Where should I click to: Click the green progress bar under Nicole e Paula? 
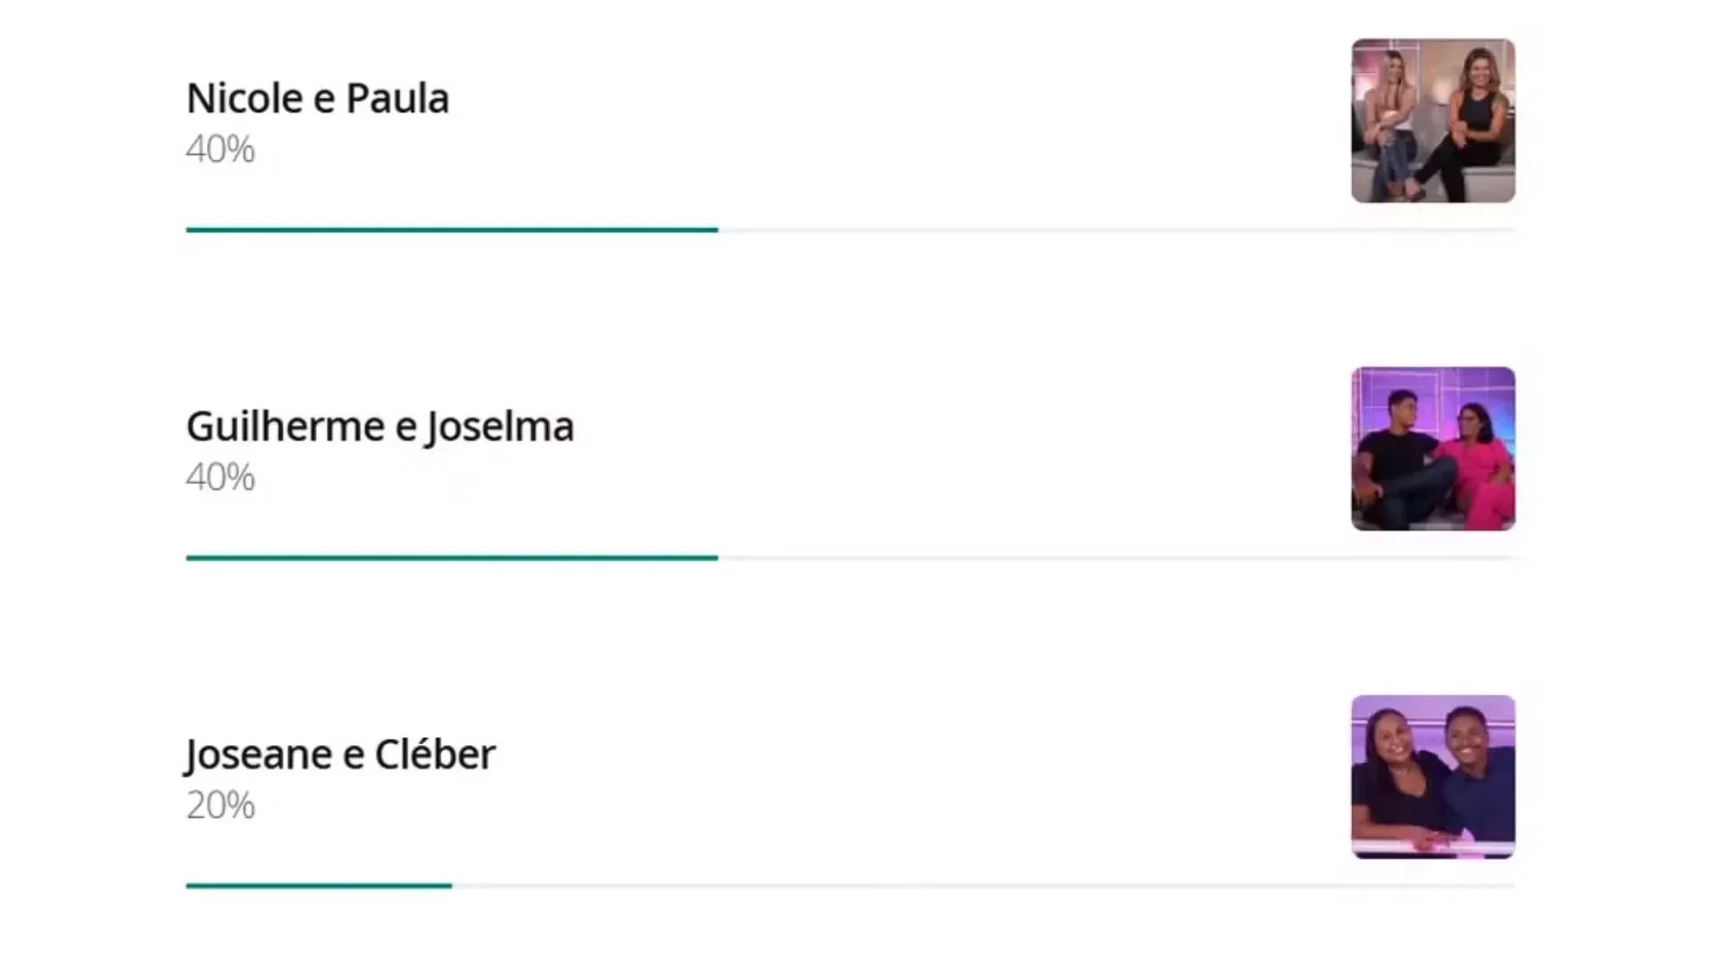pyautogui.click(x=452, y=230)
